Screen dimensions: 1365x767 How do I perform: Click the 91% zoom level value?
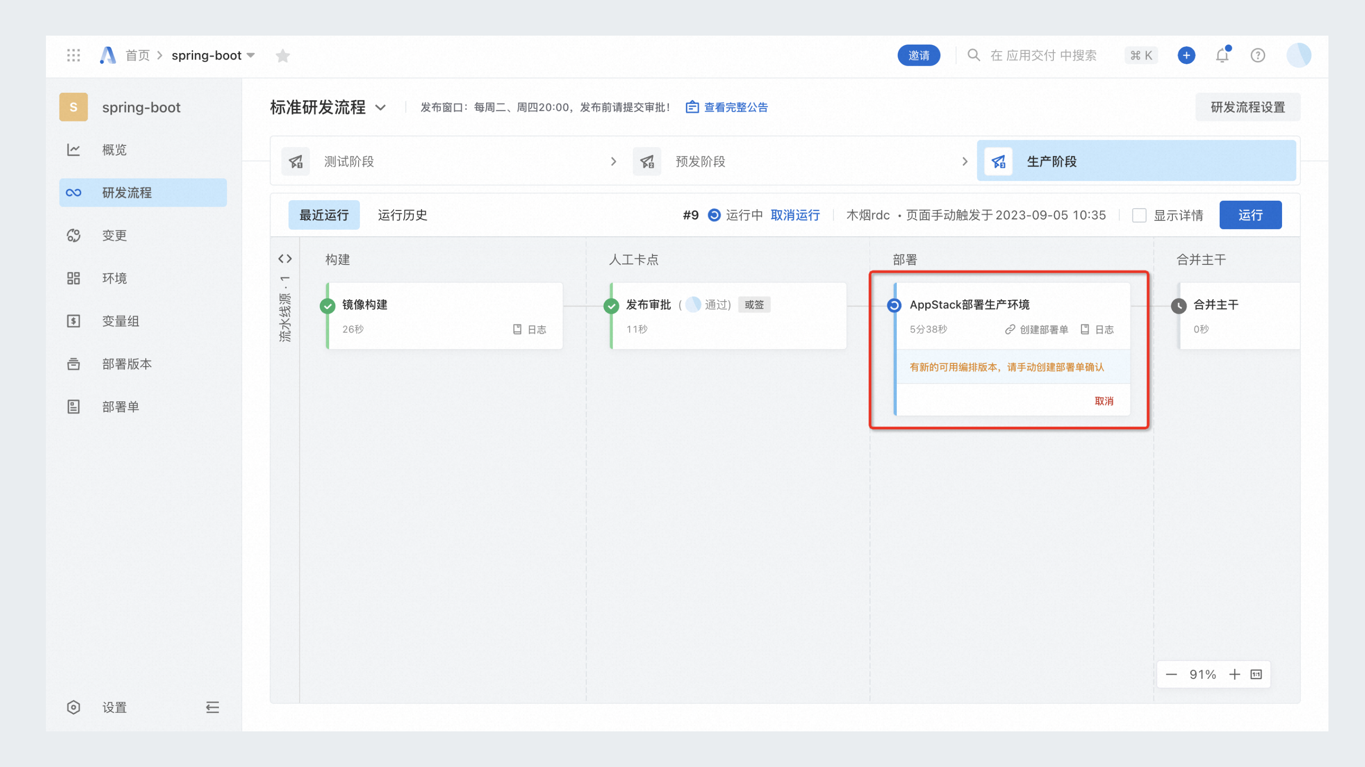click(x=1202, y=674)
